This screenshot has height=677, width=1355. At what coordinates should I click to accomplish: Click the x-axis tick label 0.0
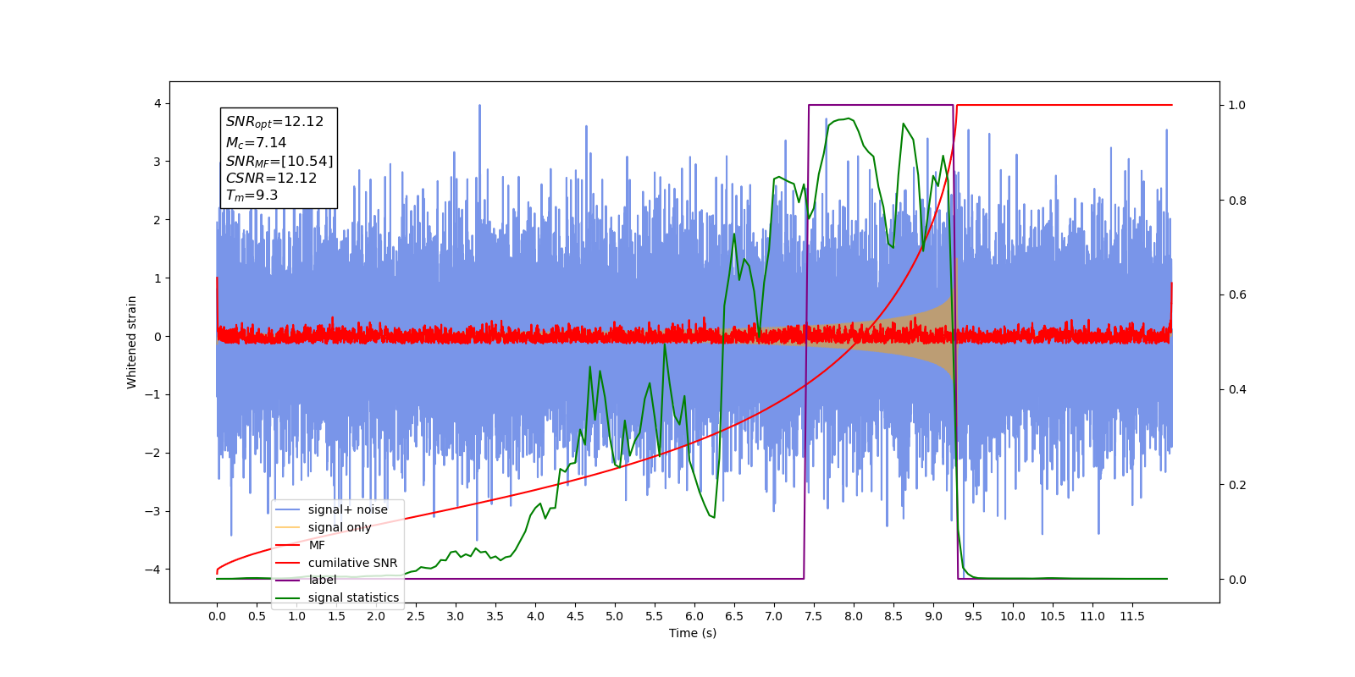tap(217, 616)
